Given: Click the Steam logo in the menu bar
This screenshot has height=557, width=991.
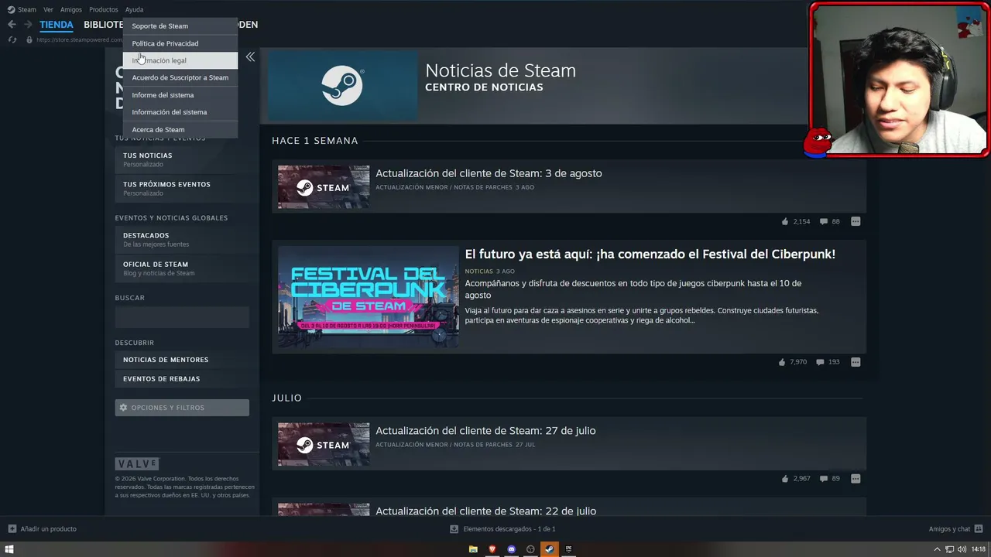Looking at the screenshot, I should point(11,9).
